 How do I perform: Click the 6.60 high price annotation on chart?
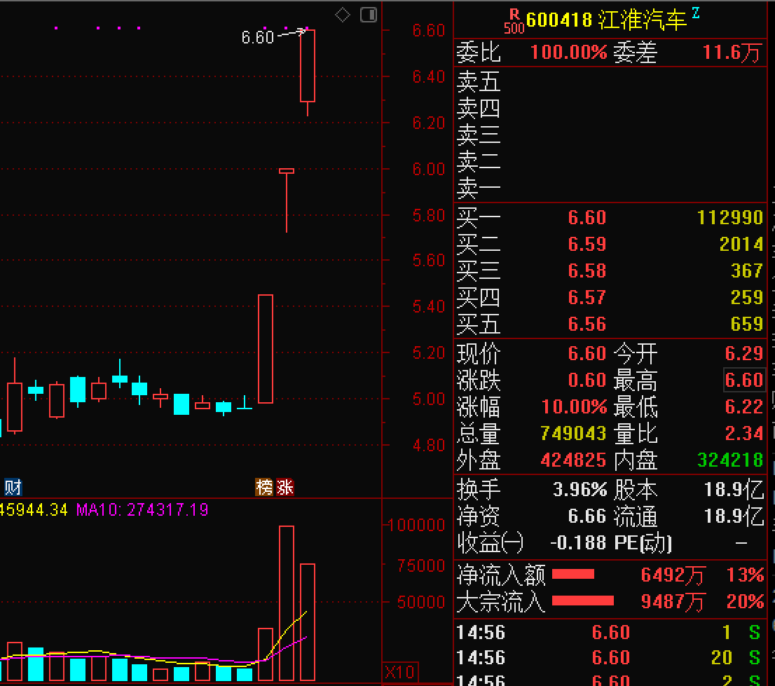tap(257, 37)
